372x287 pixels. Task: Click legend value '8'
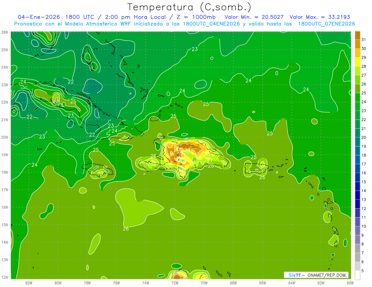(x=363, y=244)
